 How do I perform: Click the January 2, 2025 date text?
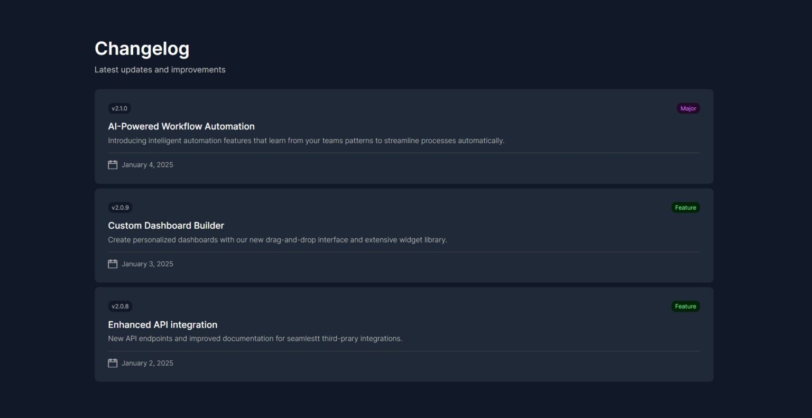pyautogui.click(x=147, y=363)
